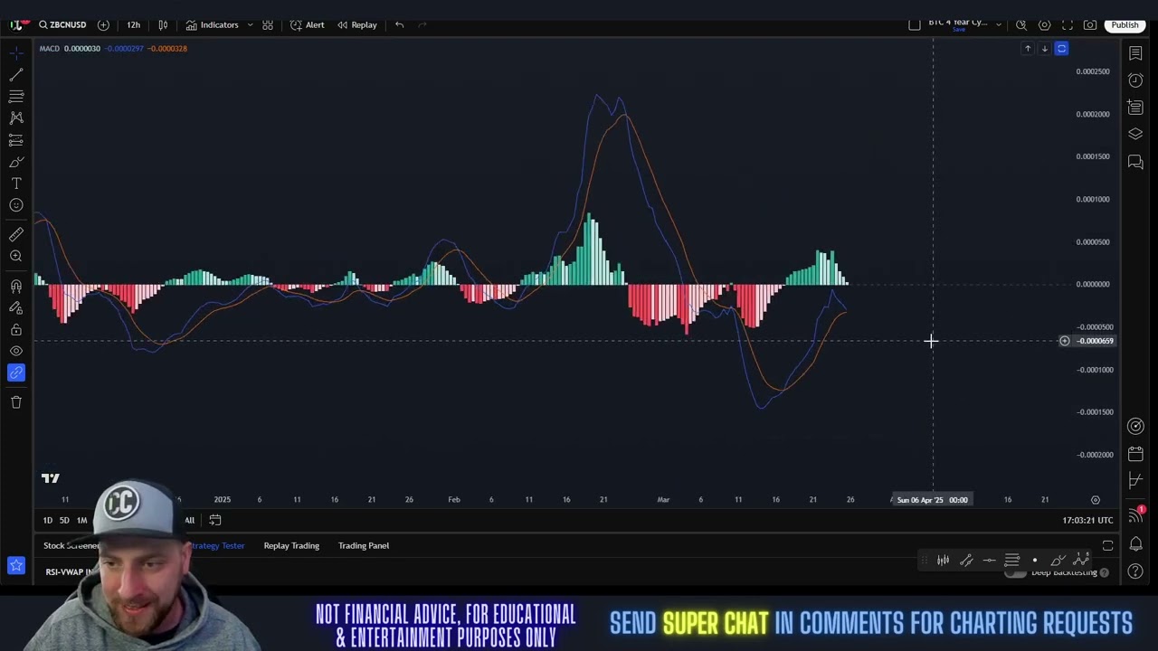1158x651 pixels.
Task: Open the notifications bell icon
Action: click(x=1135, y=545)
